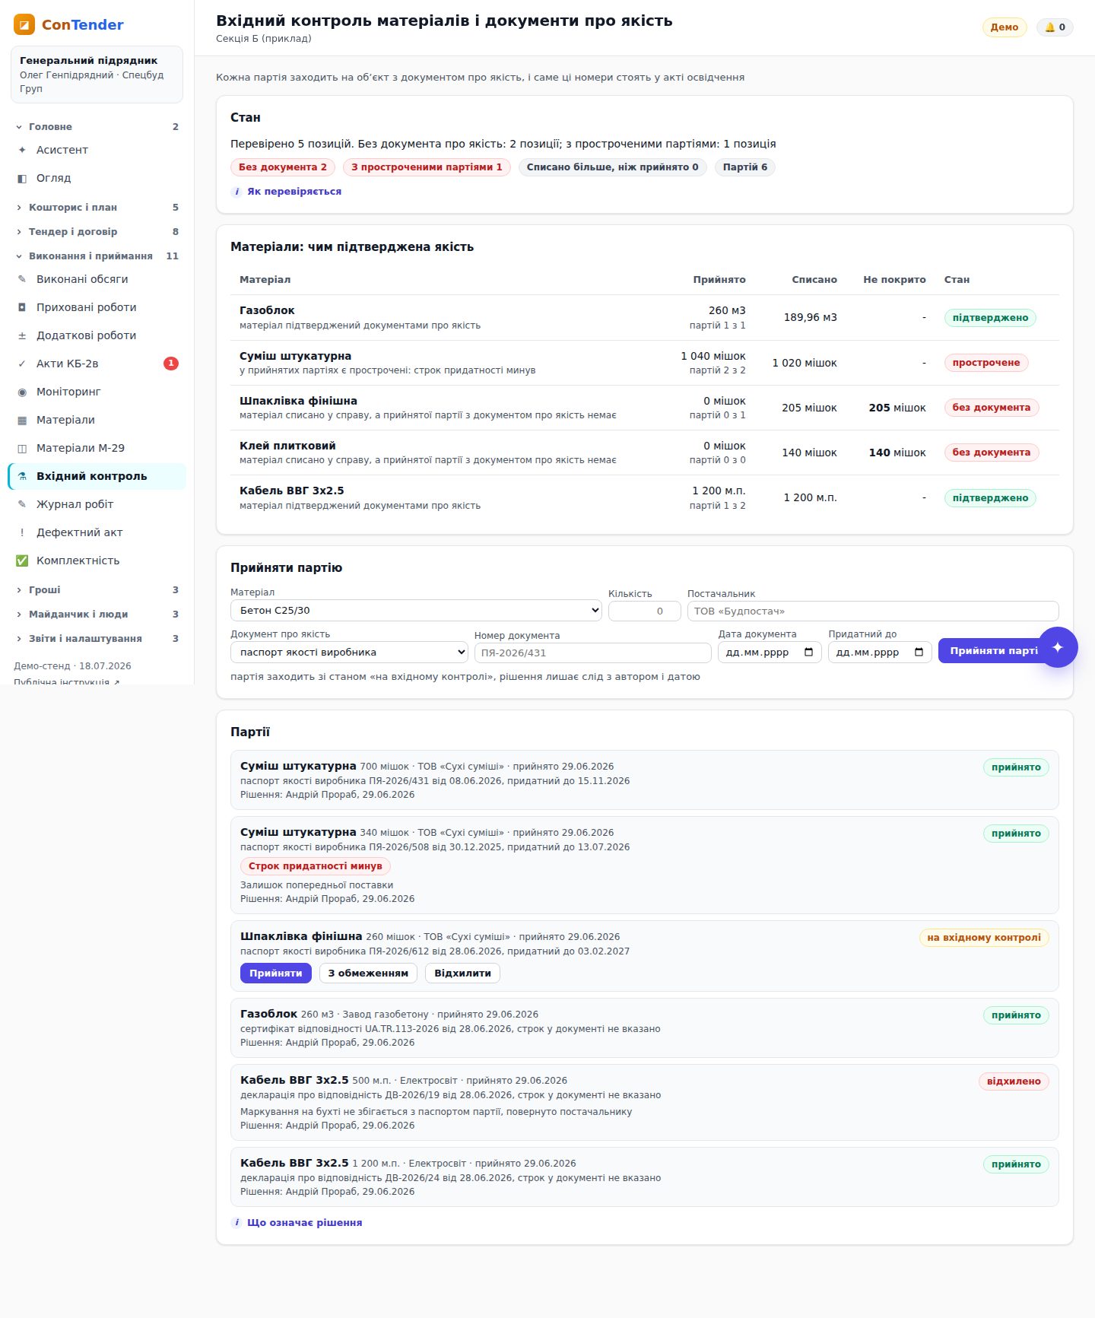1095x1318 pixels.
Task: Click the З простроченими партіями 1 chip
Action: point(427,167)
